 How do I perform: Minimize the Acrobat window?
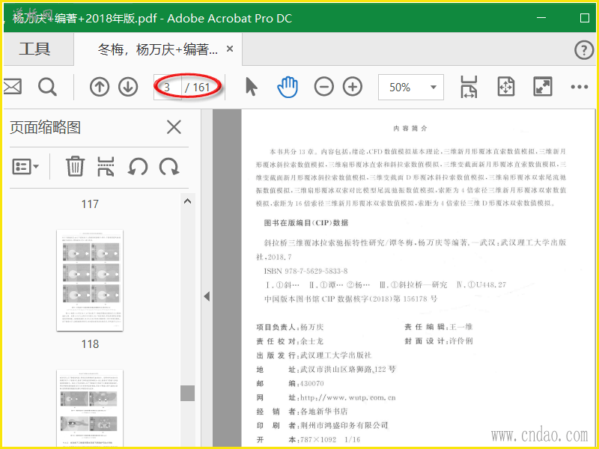click(x=541, y=17)
